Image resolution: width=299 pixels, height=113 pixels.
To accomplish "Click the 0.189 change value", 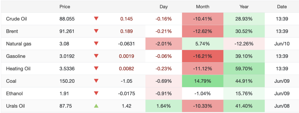I will [x=126, y=31].
